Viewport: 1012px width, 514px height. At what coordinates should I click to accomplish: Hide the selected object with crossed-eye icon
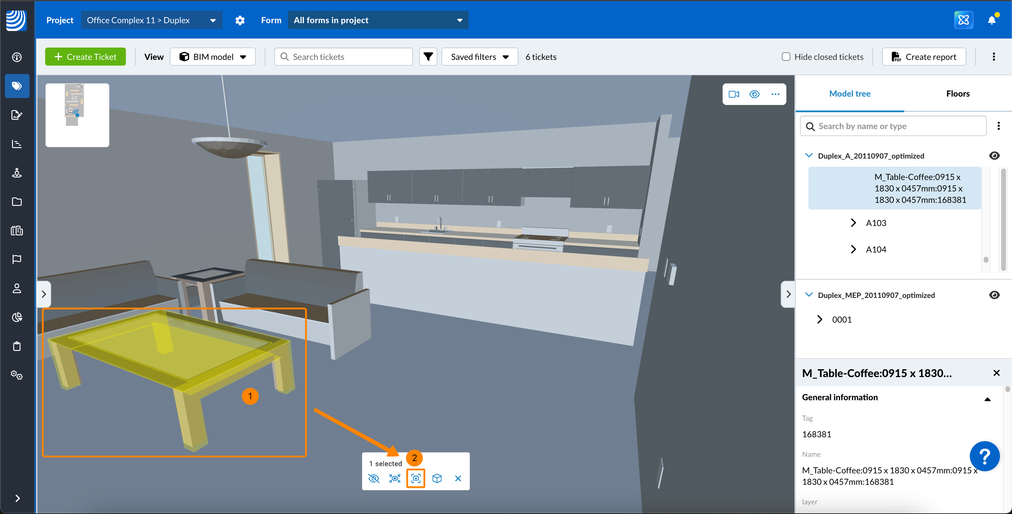(373, 478)
